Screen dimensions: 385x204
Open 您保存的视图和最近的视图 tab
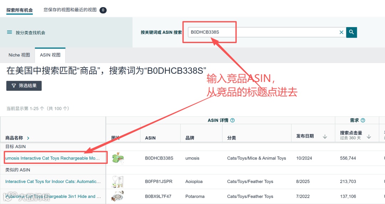pyautogui.click(x=70, y=10)
